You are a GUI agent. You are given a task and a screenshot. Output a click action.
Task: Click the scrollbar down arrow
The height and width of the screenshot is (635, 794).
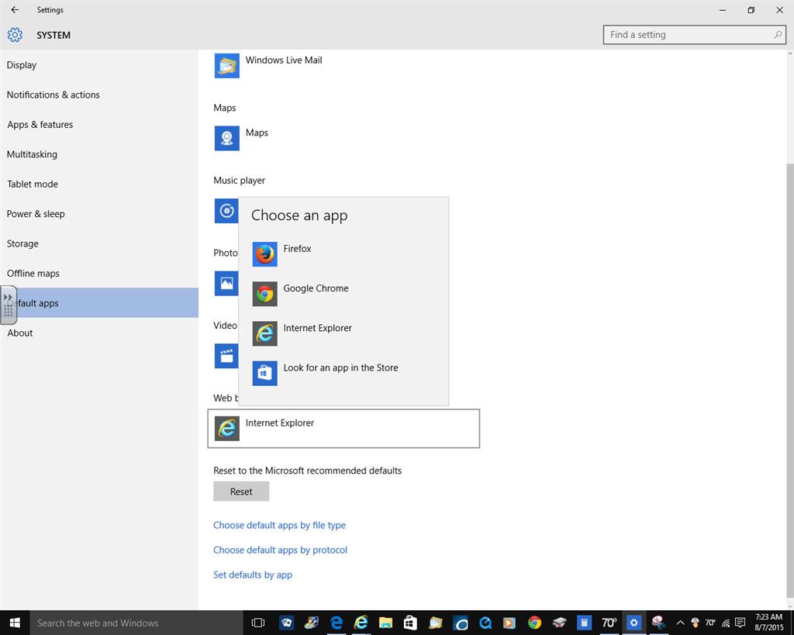point(790,606)
